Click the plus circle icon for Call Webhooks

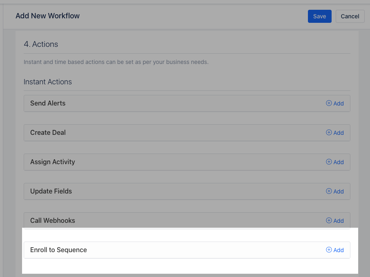point(329,220)
